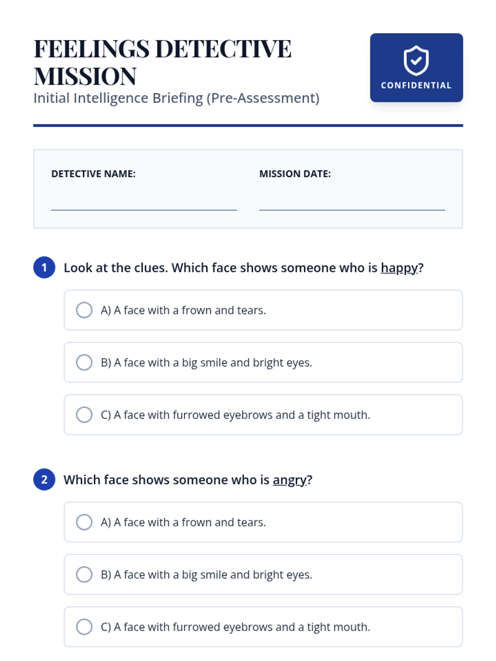Click question number 2 circle badge

(44, 480)
